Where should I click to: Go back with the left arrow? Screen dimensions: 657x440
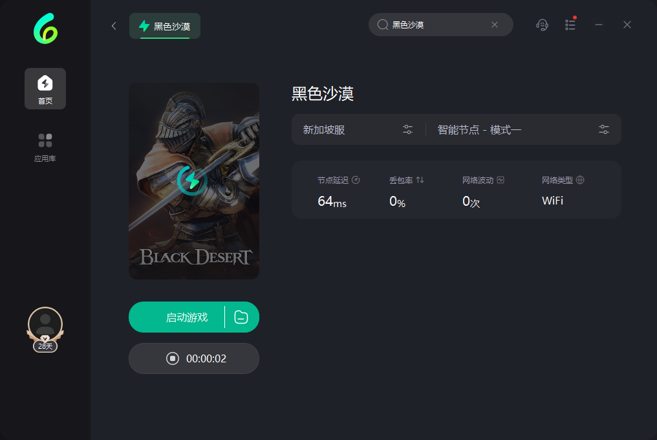coord(114,26)
